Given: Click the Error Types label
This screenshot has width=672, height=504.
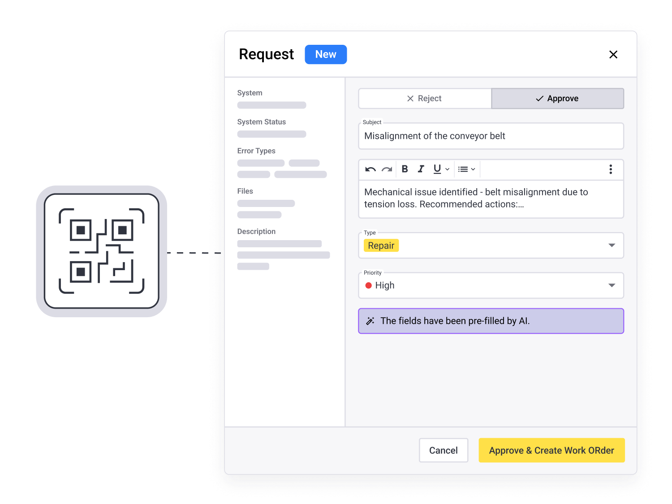Looking at the screenshot, I should (256, 151).
